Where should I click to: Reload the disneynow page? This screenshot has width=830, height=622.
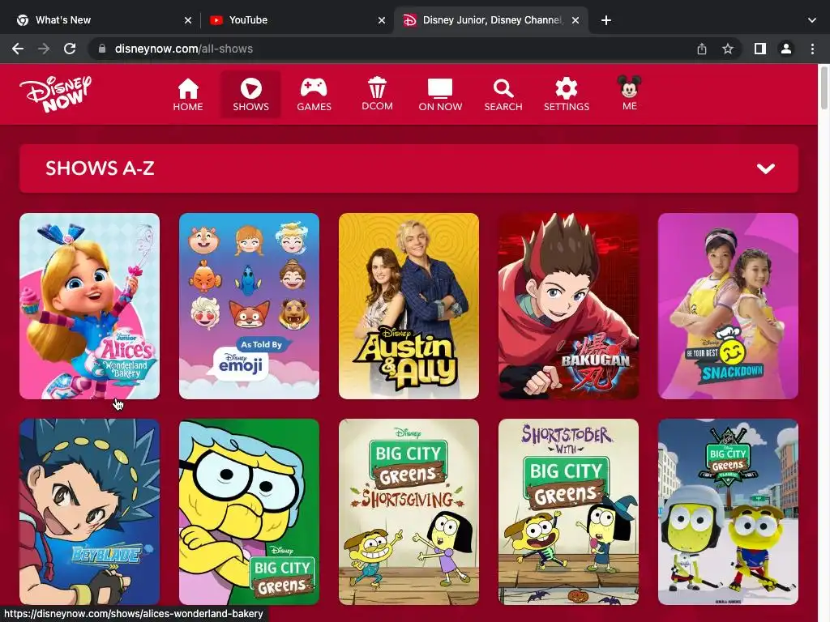[x=70, y=49]
